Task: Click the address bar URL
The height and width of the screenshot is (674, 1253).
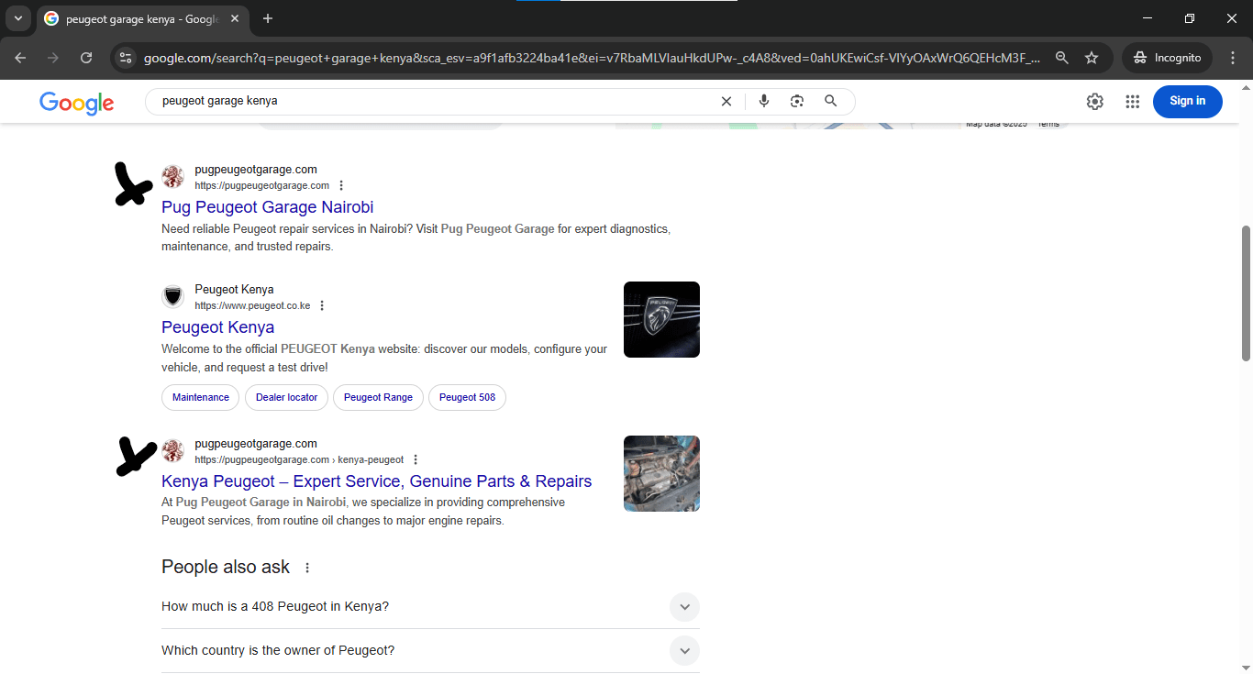Action: coord(592,58)
